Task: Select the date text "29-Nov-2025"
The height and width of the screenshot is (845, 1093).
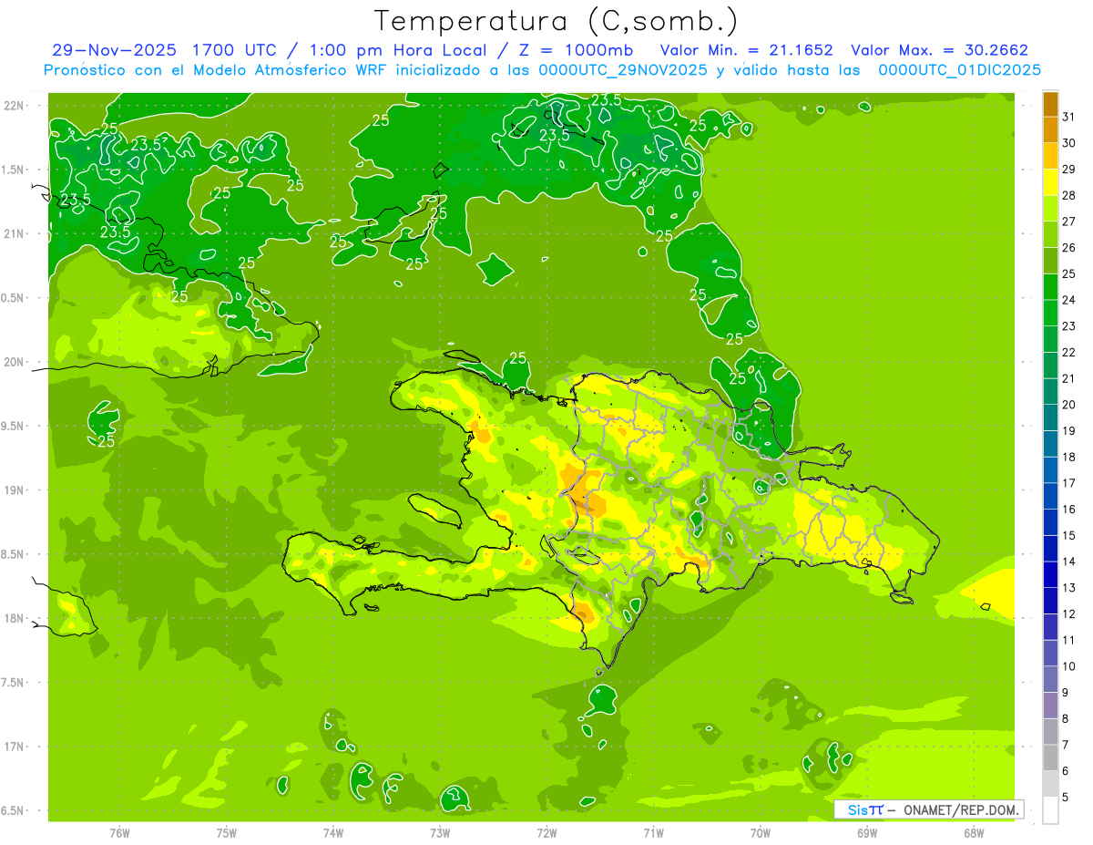Action: click(x=108, y=50)
